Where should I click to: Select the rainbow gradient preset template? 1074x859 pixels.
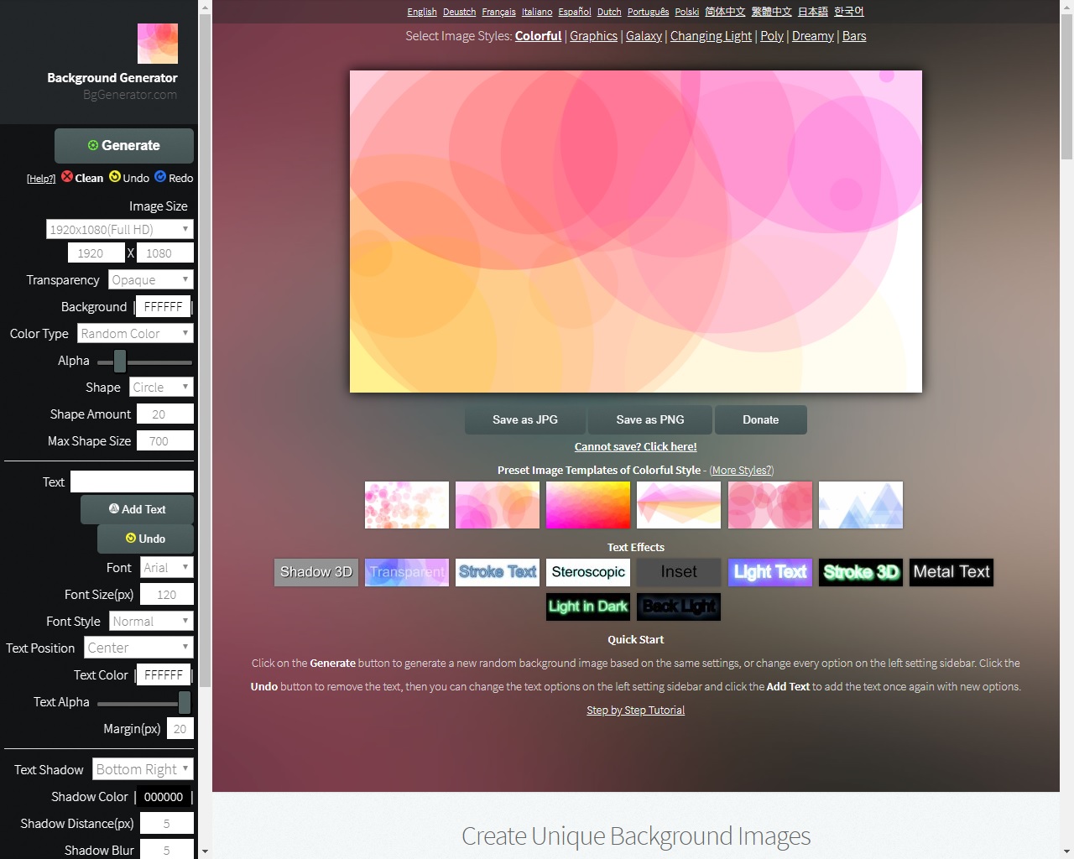588,505
